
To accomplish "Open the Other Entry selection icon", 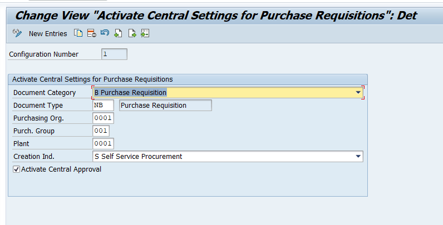I will tap(145, 33).
